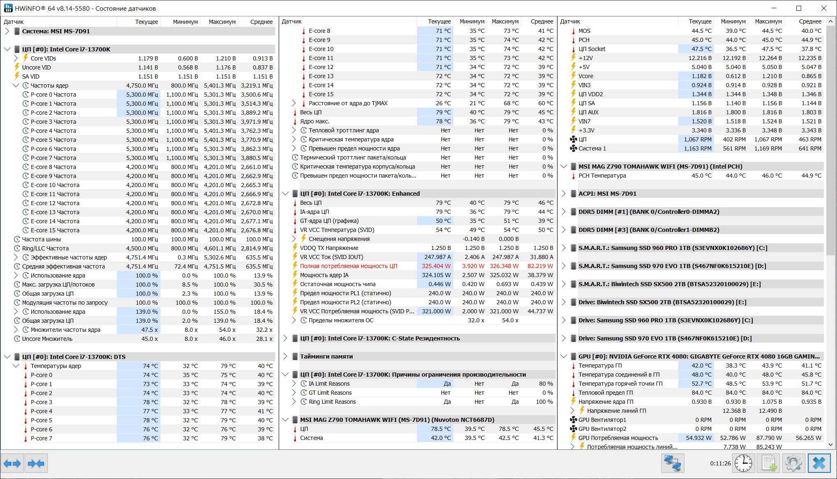Image resolution: width=837 pixels, height=479 pixels.
Task: Expand the ACPI: MSI MS-7D91 group
Action: coord(564,194)
